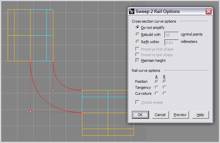The image size is (220, 143).
Task: Enable the Maintain height checkbox
Action: (x=137, y=60)
